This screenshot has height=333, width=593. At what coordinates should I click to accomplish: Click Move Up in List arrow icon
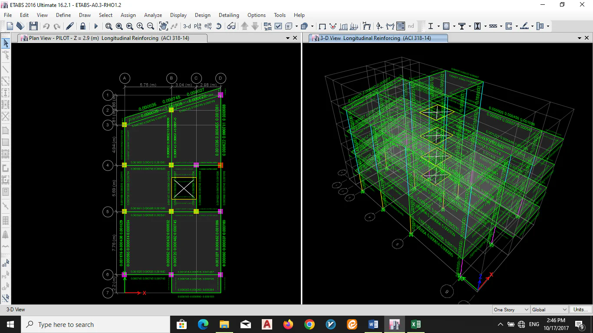click(244, 26)
